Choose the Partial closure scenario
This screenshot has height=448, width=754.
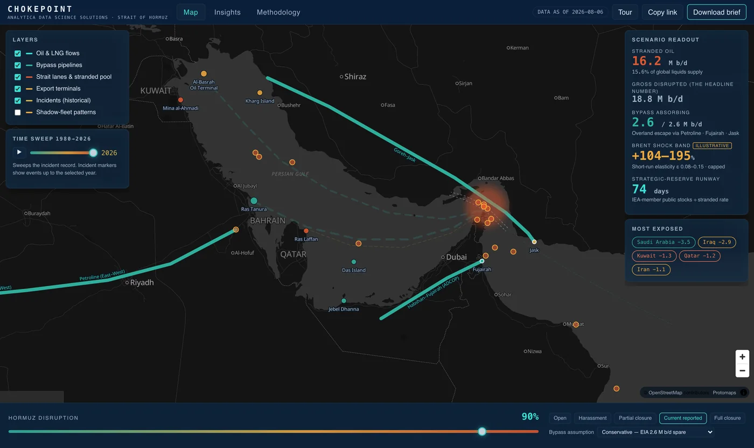[635, 418]
